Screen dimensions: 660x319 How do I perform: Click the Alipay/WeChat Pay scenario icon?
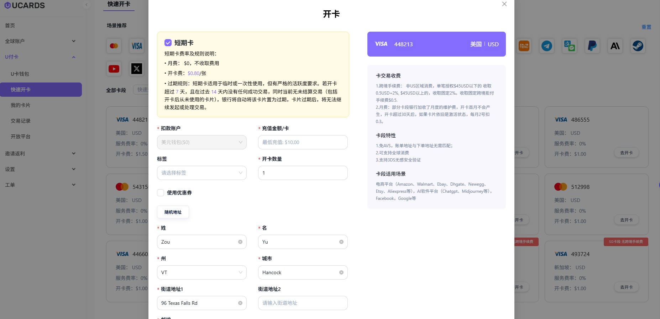tap(570, 46)
